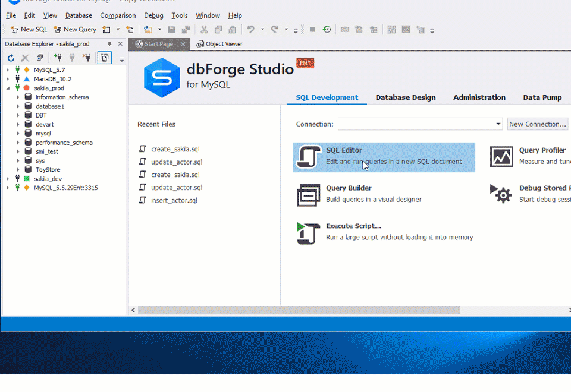Screen dimensions: 571x392
Task: Click the Copy icon in main toolbar
Action: (218, 30)
